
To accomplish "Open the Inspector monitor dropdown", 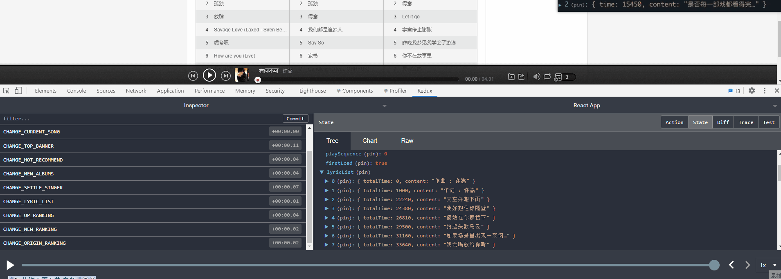I will click(385, 106).
